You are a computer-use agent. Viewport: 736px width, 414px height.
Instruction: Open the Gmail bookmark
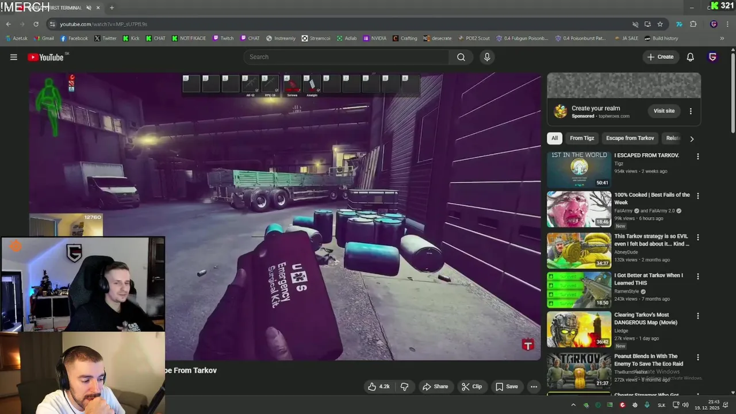(44, 39)
